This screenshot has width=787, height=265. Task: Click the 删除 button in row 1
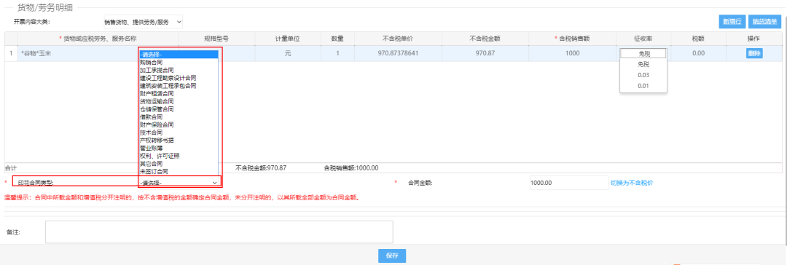754,53
